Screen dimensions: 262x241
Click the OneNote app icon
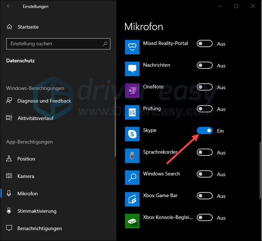pyautogui.click(x=132, y=91)
